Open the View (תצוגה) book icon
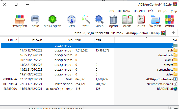This screenshot has width=179, height=109. coord(127,21)
